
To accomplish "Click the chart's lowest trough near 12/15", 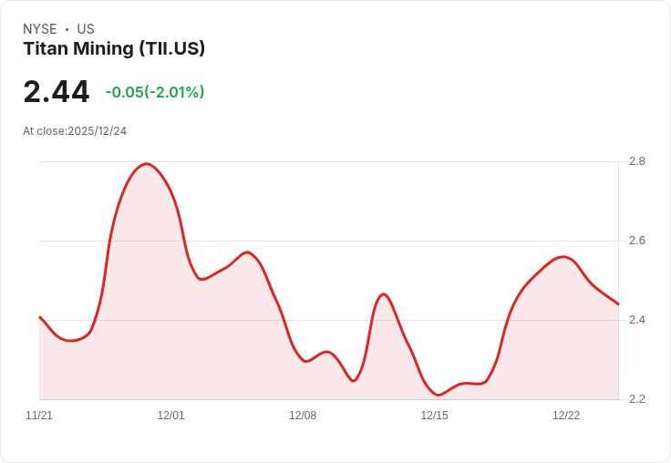I will [x=438, y=395].
